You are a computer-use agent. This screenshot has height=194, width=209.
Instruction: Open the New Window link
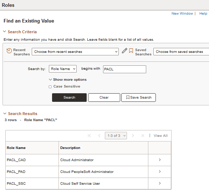coord(182,14)
